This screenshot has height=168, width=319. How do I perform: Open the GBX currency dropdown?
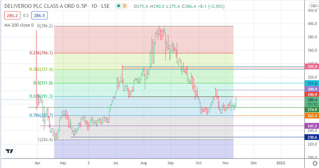click(314, 6)
